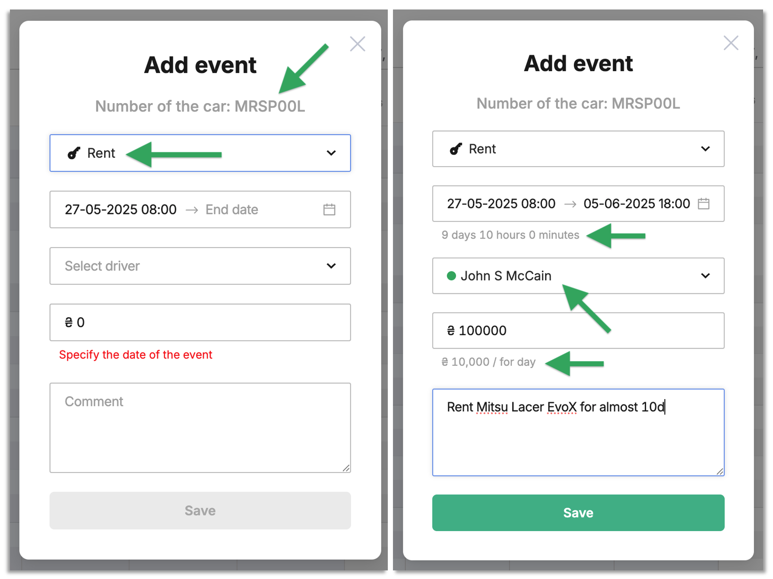Click the price field showing ₴ 100000
This screenshot has width=773, height=579.
click(x=578, y=330)
